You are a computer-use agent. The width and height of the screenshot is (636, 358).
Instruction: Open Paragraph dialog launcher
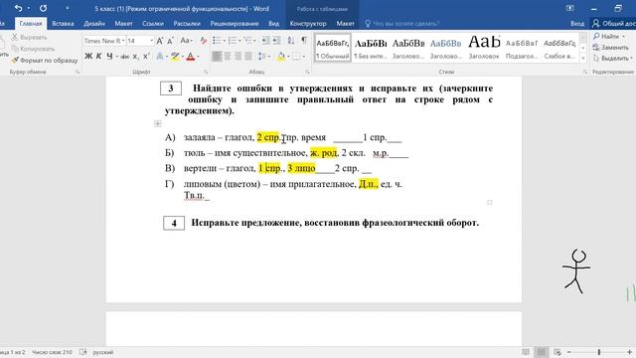(307, 72)
